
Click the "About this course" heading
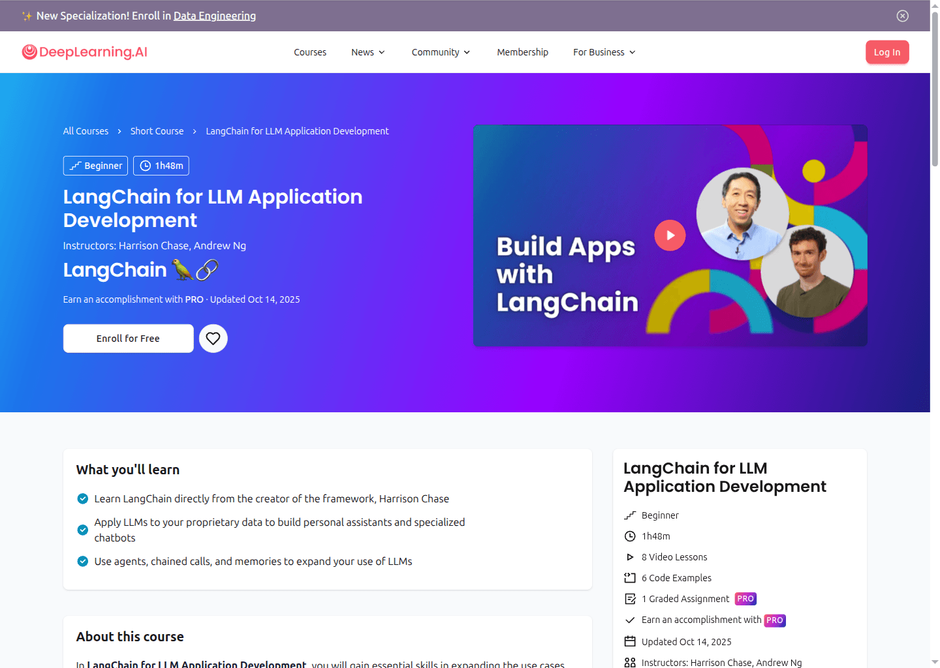tap(130, 637)
